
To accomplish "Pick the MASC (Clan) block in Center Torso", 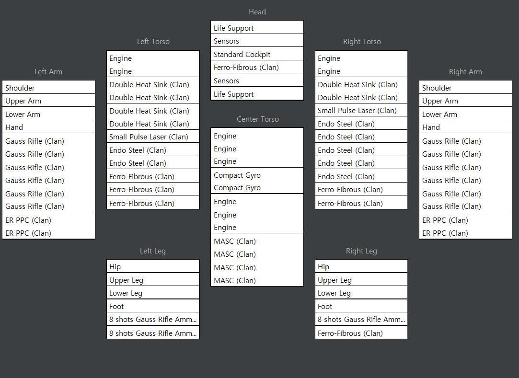I will tap(257, 261).
